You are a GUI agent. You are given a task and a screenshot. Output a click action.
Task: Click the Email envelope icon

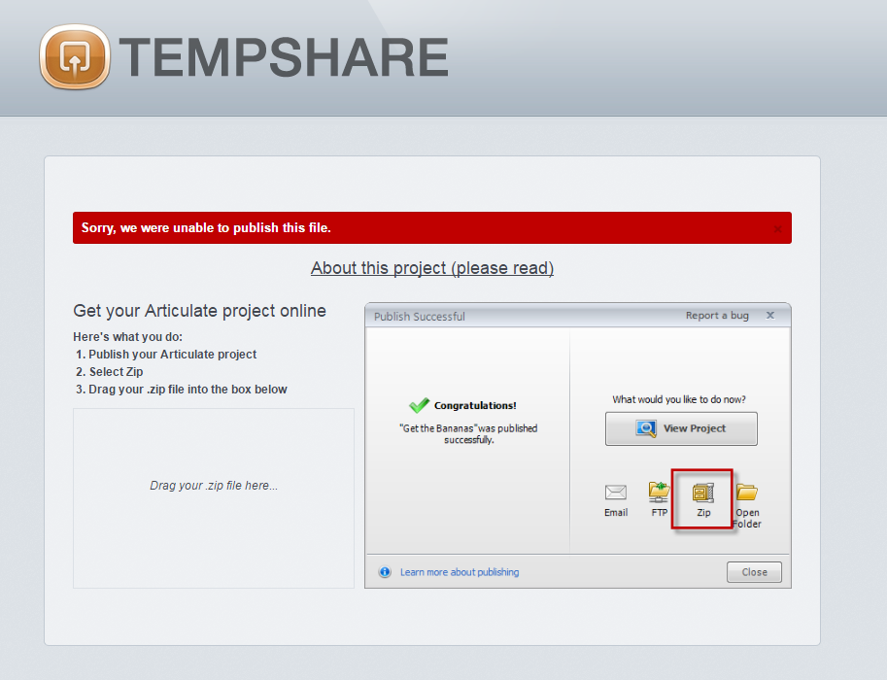click(616, 493)
